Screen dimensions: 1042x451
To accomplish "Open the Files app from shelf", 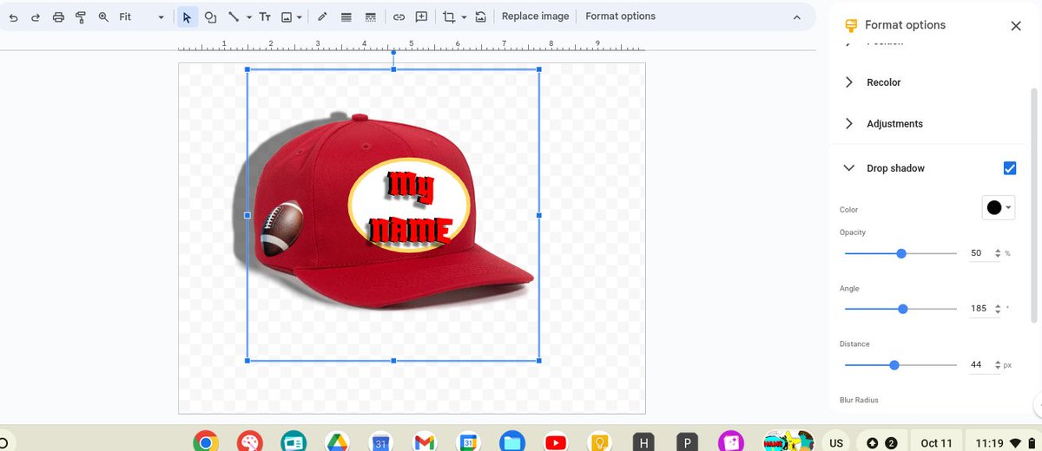I will (x=511, y=442).
